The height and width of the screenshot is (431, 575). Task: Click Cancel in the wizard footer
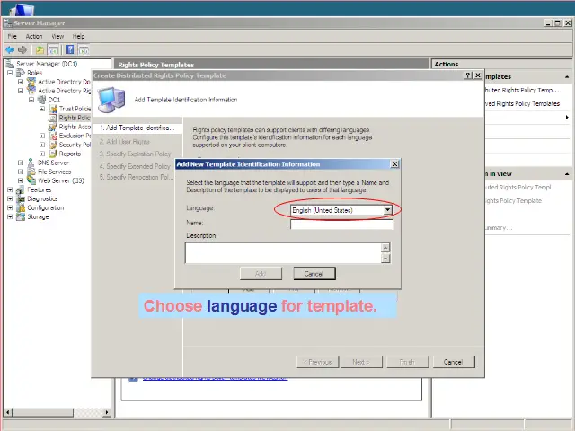453,362
